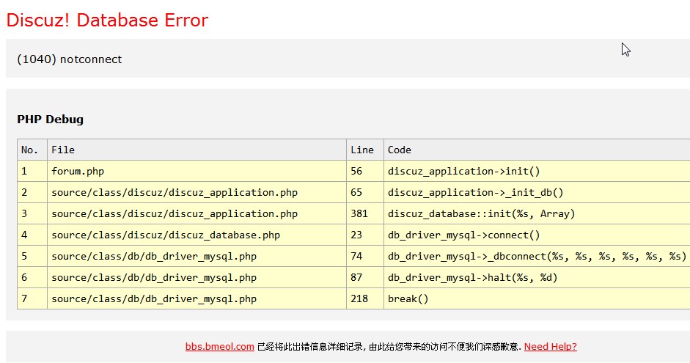Image resolution: width=690 pixels, height=363 pixels.
Task: Click the Discuz! Database Error heading
Action: [107, 21]
